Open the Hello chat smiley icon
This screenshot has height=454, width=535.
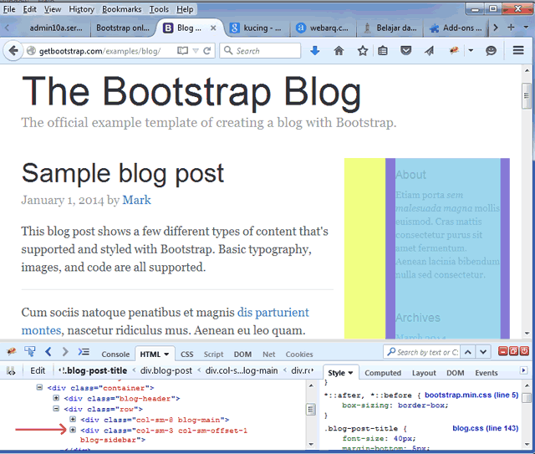491,51
